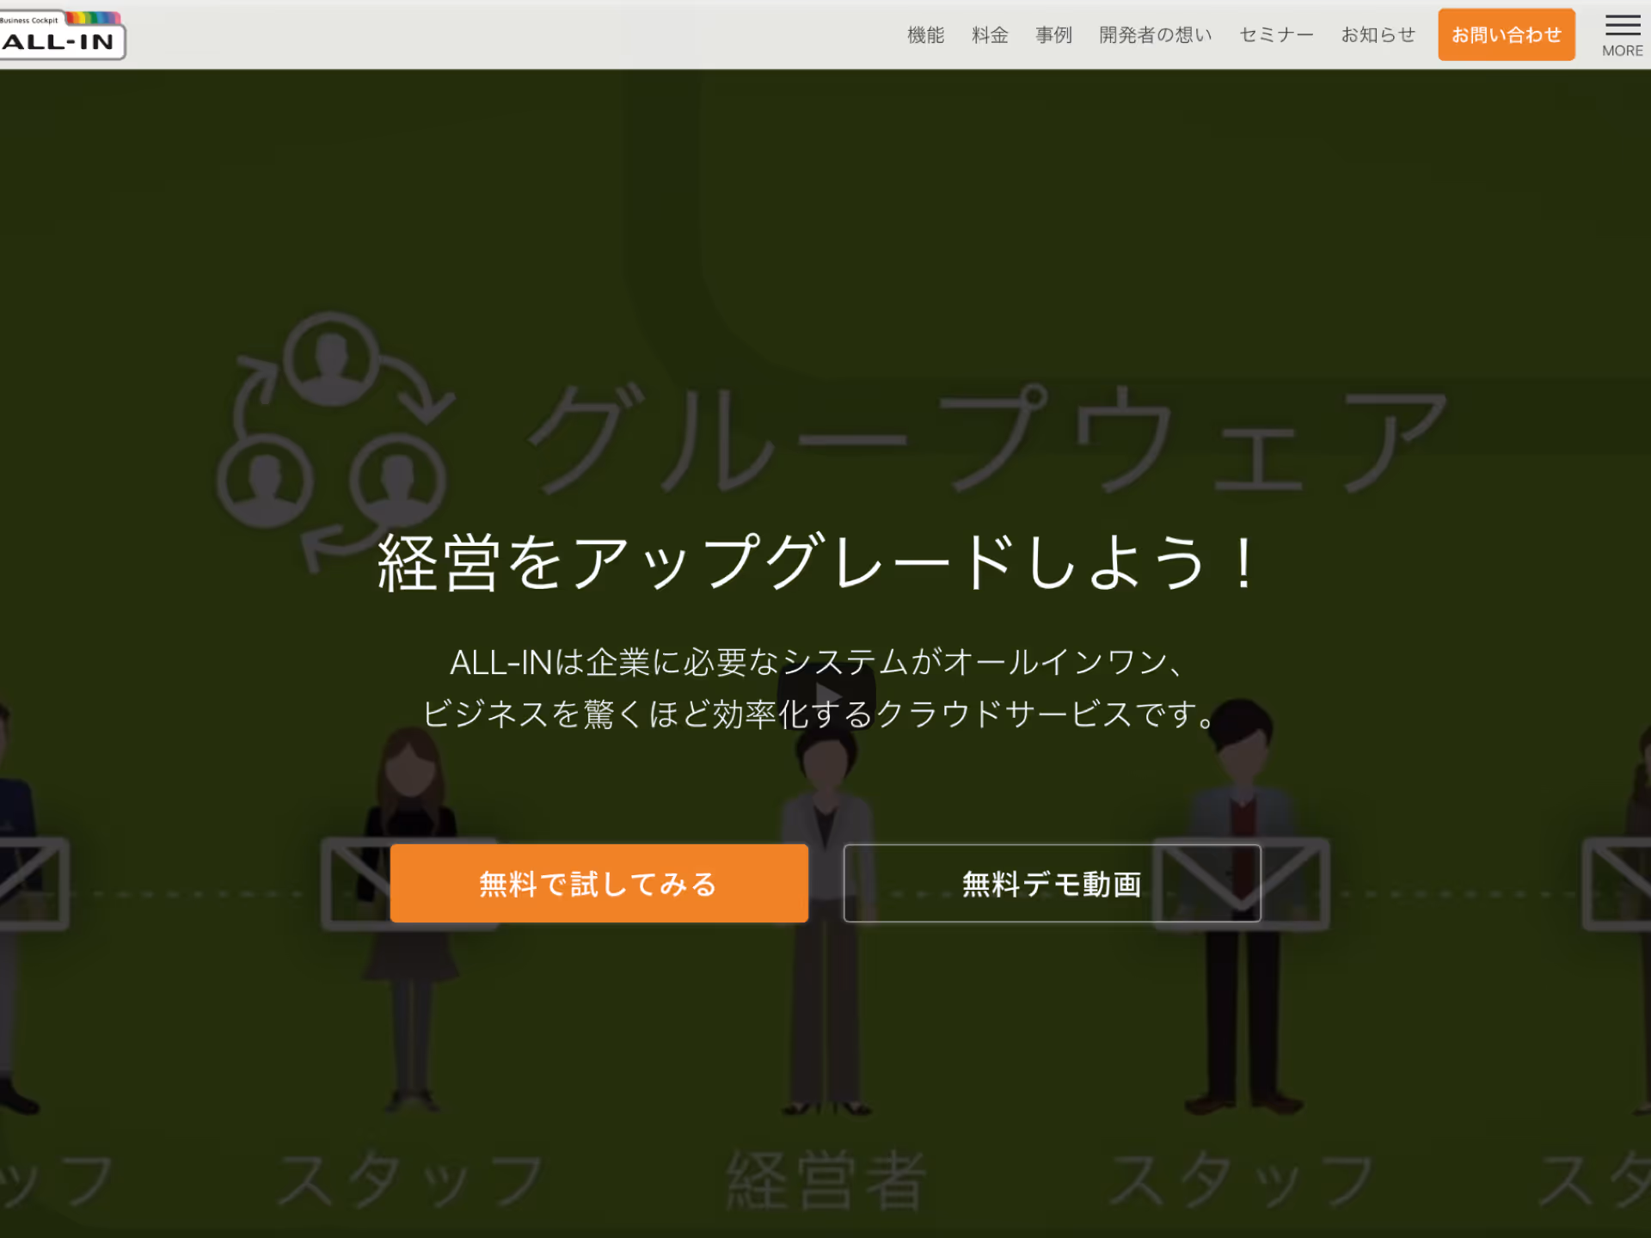This screenshot has width=1651, height=1238.
Task: Open the 無料デモ動画 demo video
Action: coord(1053,883)
